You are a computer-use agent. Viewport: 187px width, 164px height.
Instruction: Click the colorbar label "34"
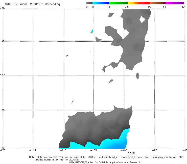coord(127,7)
